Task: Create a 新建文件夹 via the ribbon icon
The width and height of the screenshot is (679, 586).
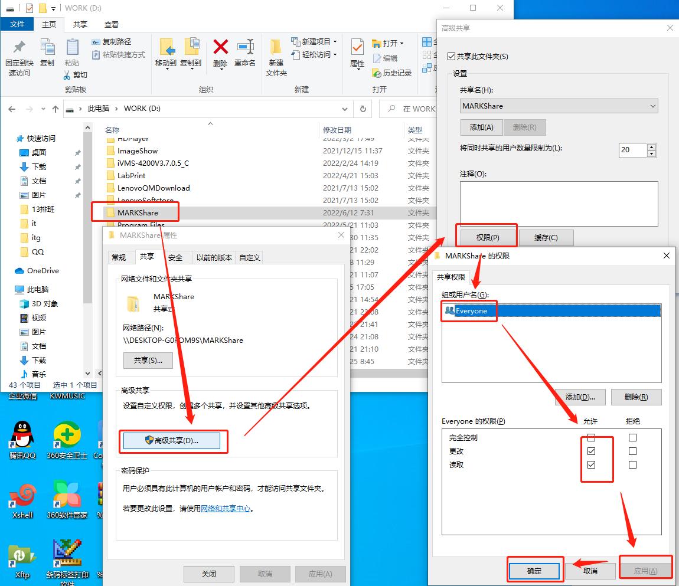Action: [x=275, y=53]
